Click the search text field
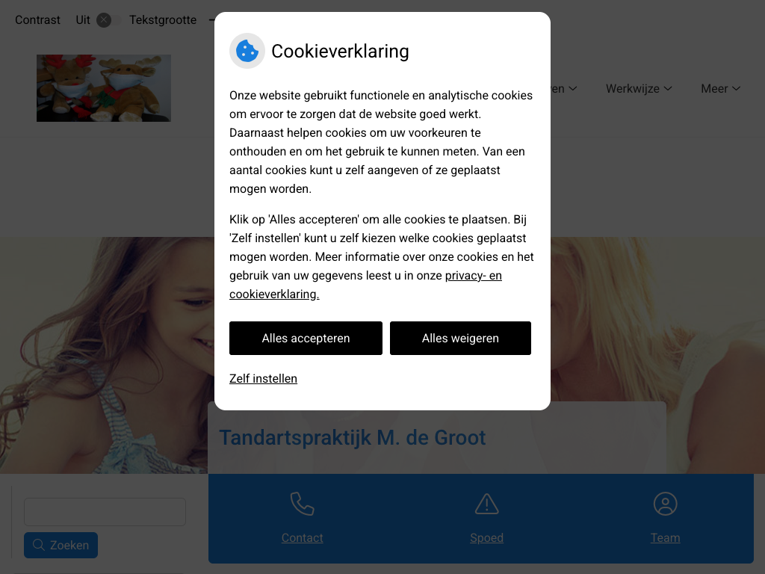Screen dimensions: 765x574 pyautogui.click(x=105, y=512)
